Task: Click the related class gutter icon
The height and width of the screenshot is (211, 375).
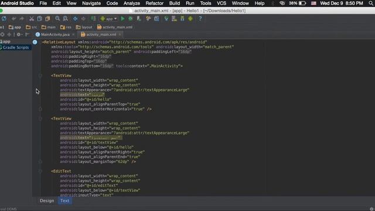Action: 35,42
